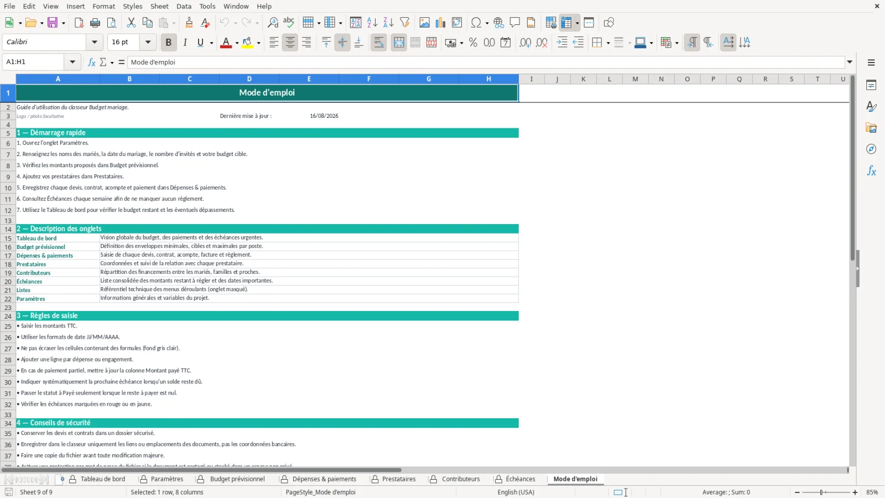Switch to Tableau de bord sheet tab
The image size is (885, 498).
click(103, 479)
